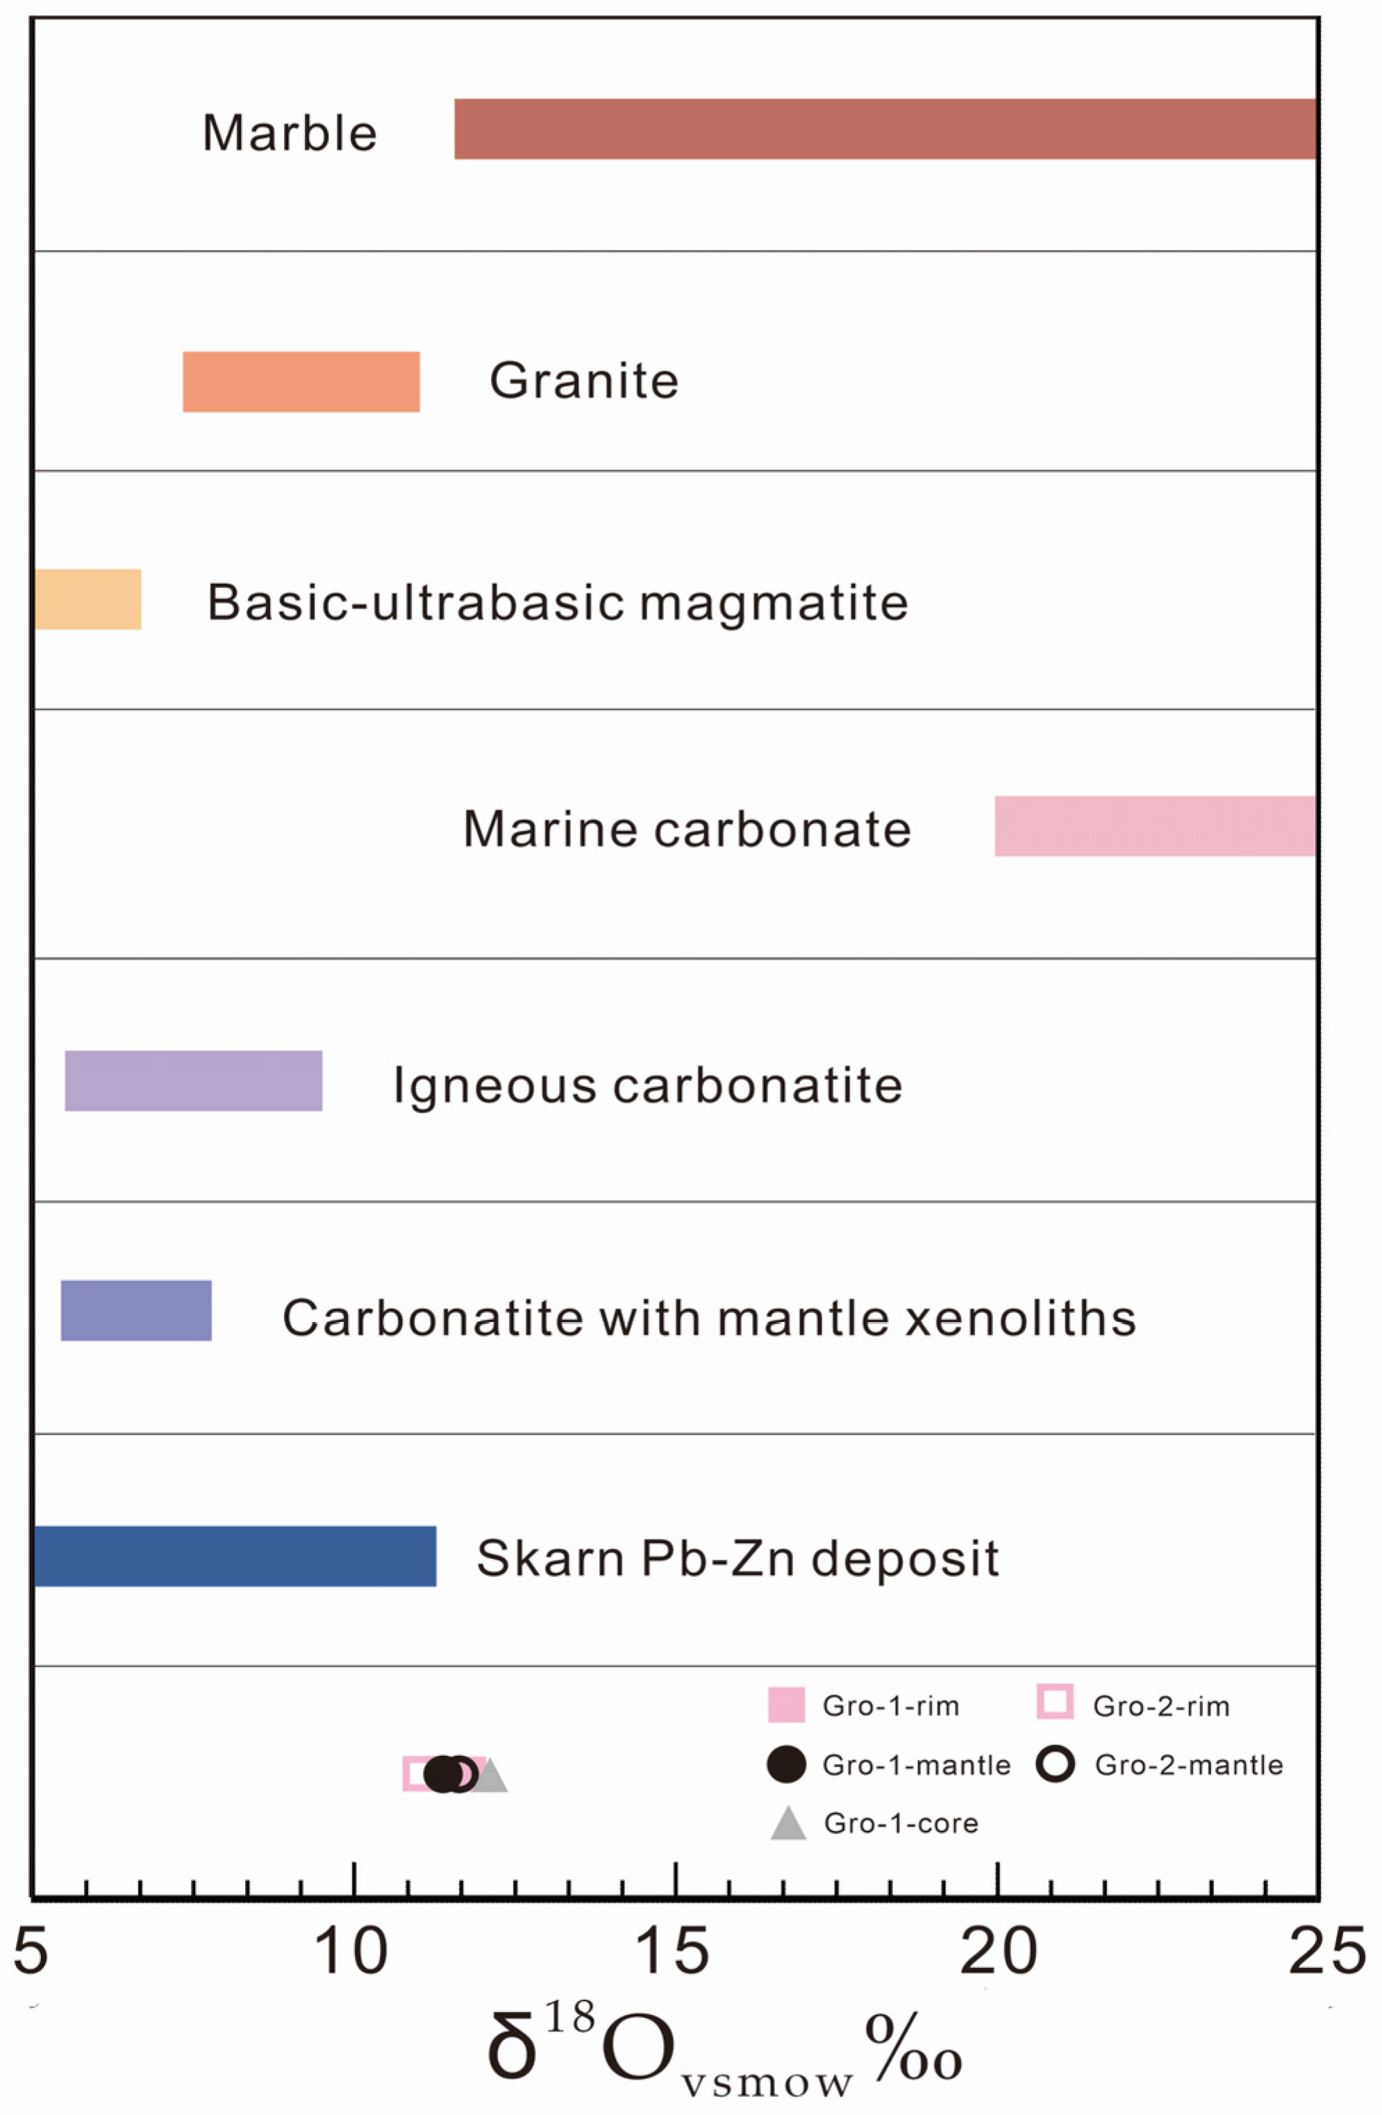Screen dimensions: 1382x2115
Task: Click the Gro-1-core legend text
Action: pos(900,1823)
